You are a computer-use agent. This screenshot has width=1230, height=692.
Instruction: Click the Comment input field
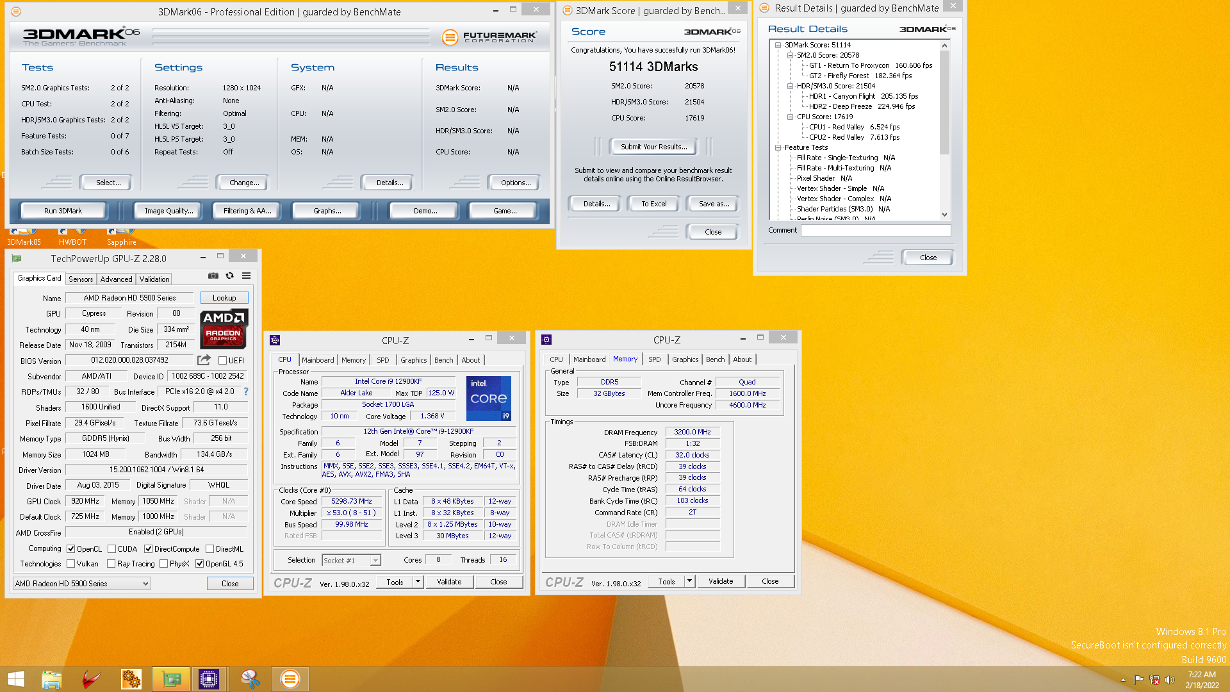click(x=875, y=230)
